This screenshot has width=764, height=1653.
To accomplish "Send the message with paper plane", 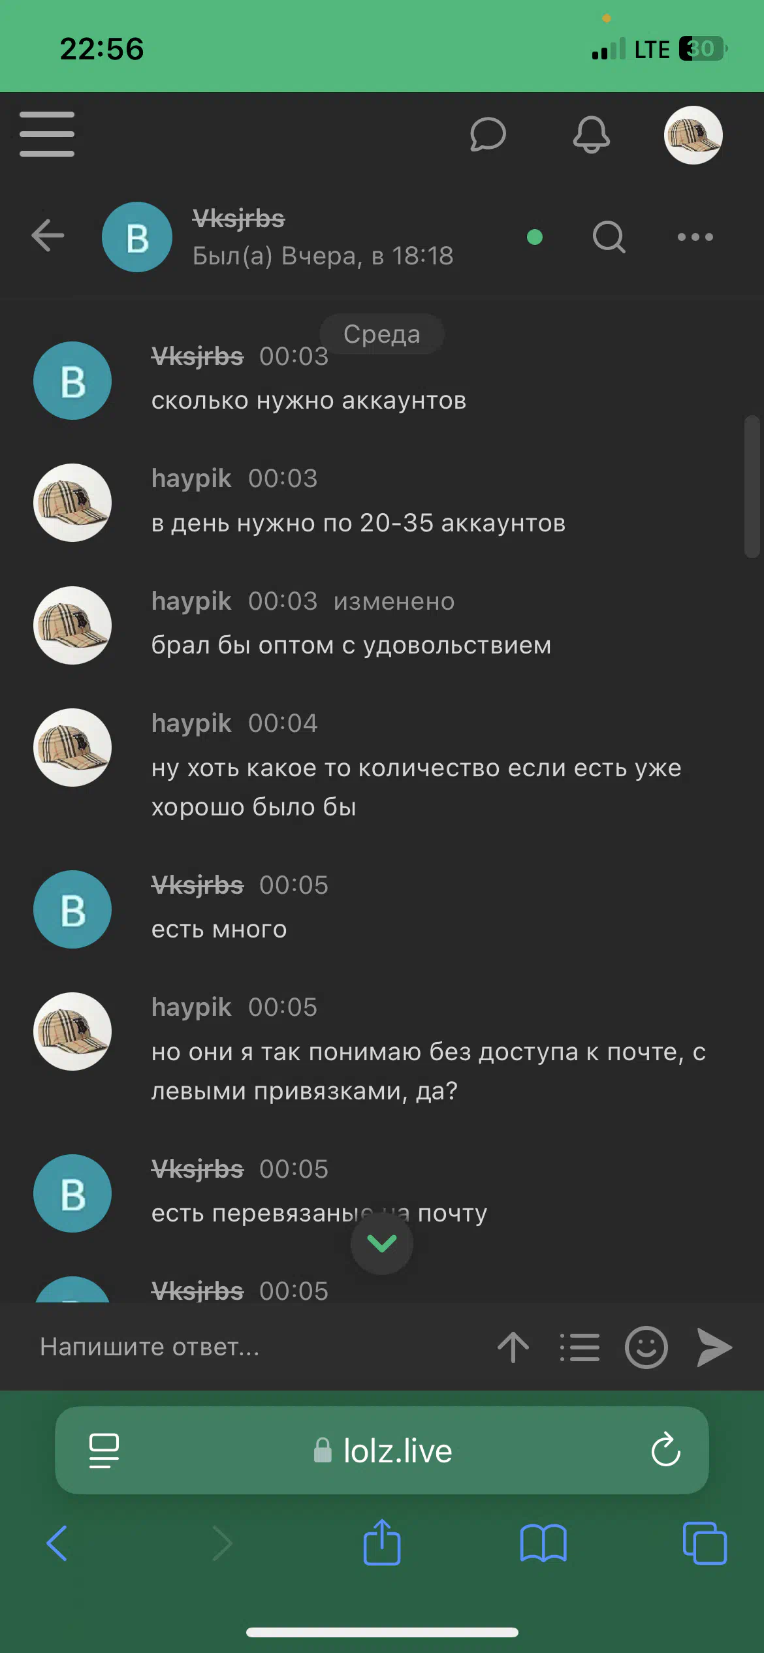I will [x=714, y=1347].
